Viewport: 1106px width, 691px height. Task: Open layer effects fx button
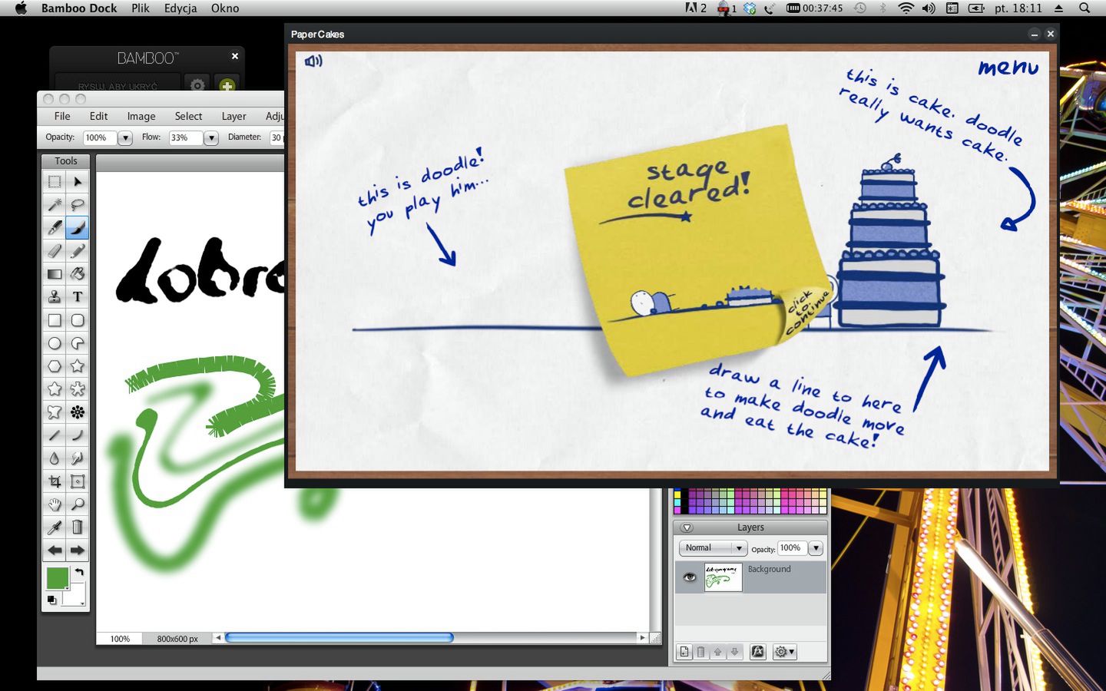[x=758, y=652]
